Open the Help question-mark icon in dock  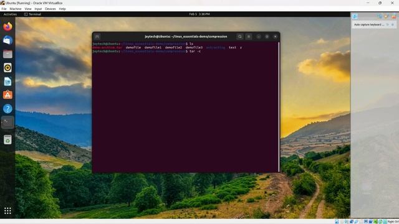coord(7,108)
